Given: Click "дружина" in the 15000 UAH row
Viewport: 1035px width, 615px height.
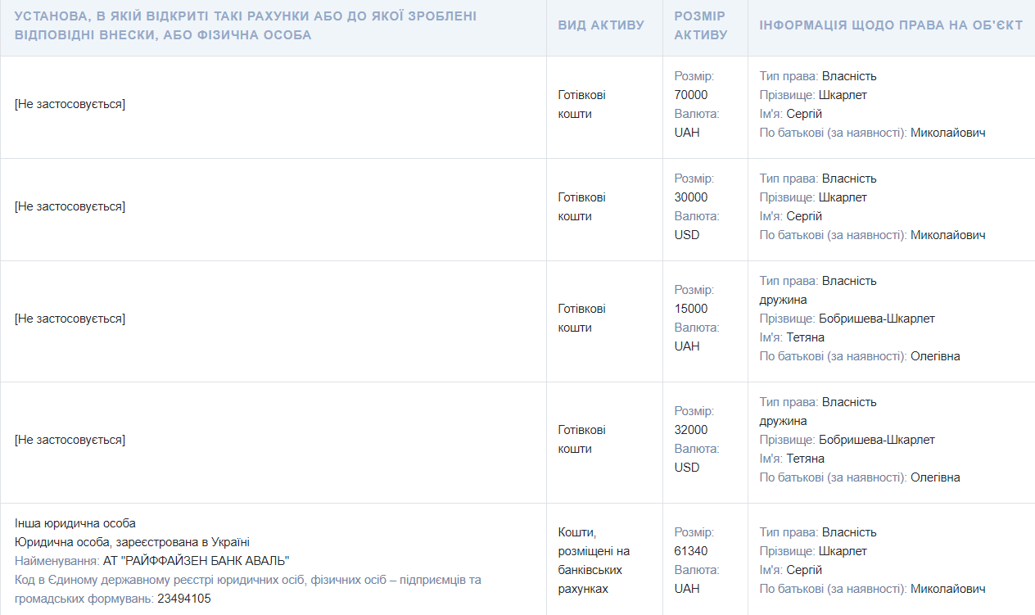Looking at the screenshot, I should pyautogui.click(x=783, y=300).
